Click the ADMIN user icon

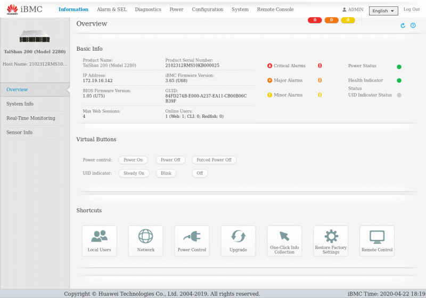coord(344,10)
